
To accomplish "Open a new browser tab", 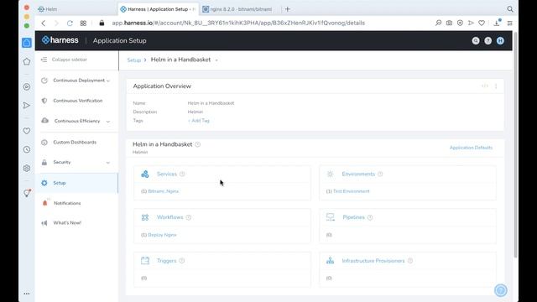I will (x=288, y=9).
